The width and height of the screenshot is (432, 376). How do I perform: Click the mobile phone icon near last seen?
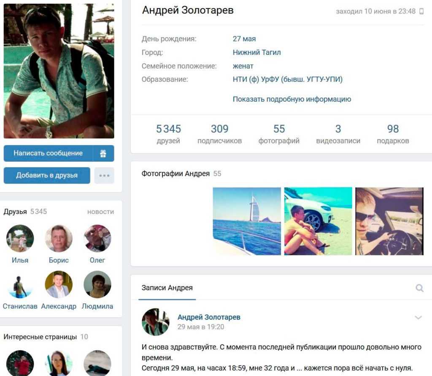pos(421,11)
